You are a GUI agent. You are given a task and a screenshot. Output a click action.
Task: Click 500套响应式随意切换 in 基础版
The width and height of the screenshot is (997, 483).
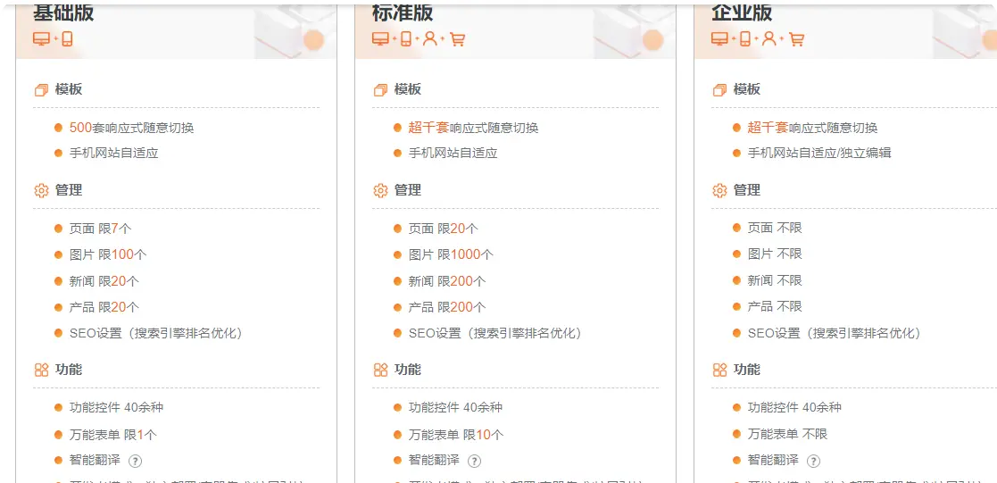[131, 128]
